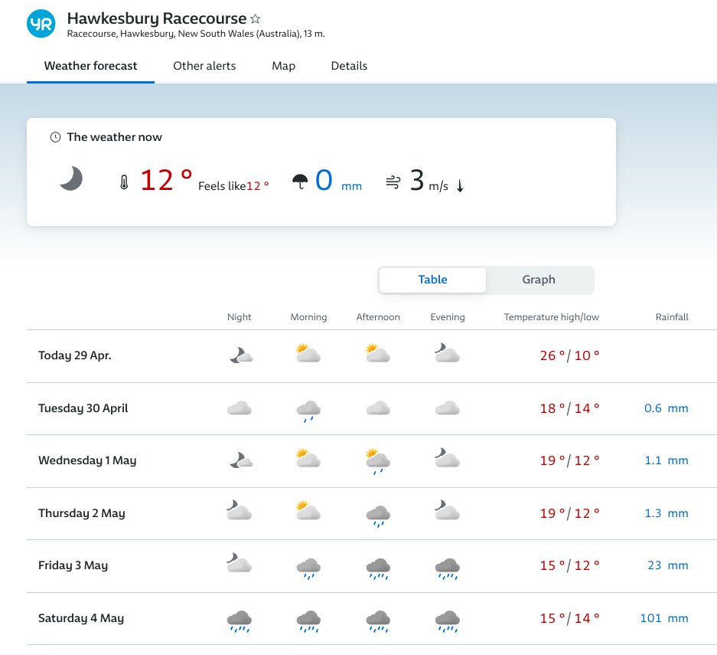Click the Hawkesbury Racecourse heading

(157, 18)
